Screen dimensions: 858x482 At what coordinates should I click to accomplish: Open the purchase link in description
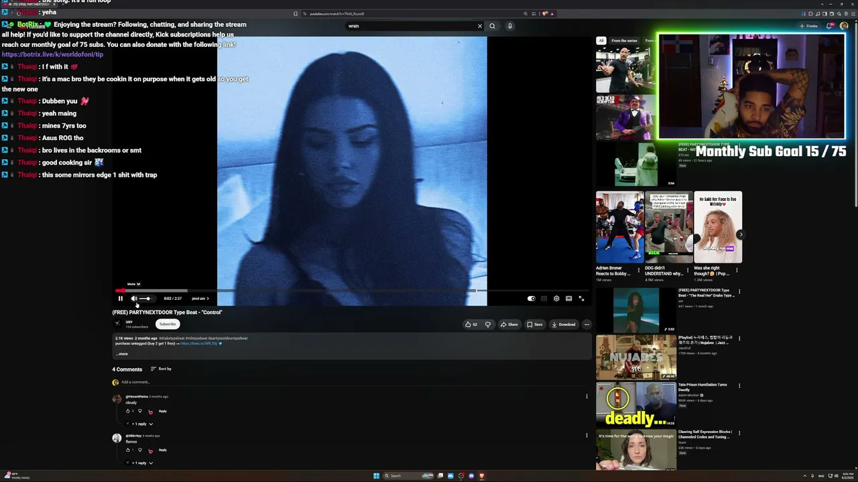tap(199, 343)
